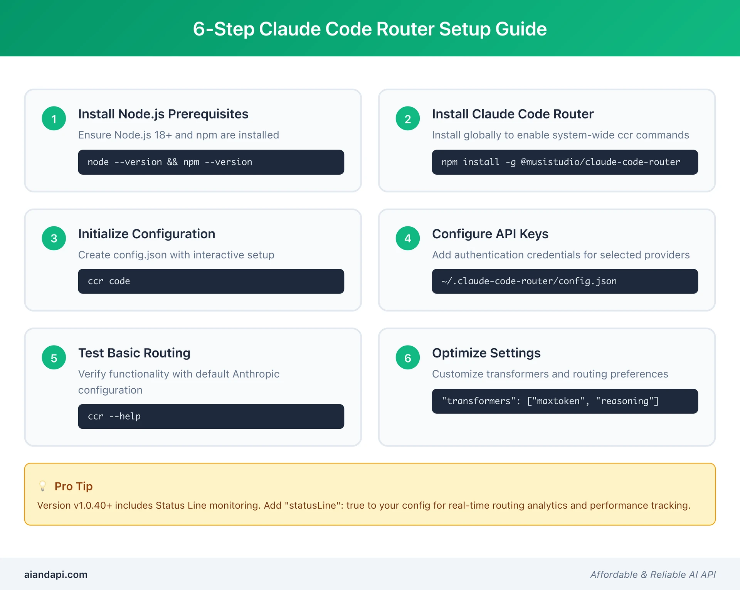Click the lightbulb icon beside Pro Tip
Screen dimensions: 740x590
43,486
